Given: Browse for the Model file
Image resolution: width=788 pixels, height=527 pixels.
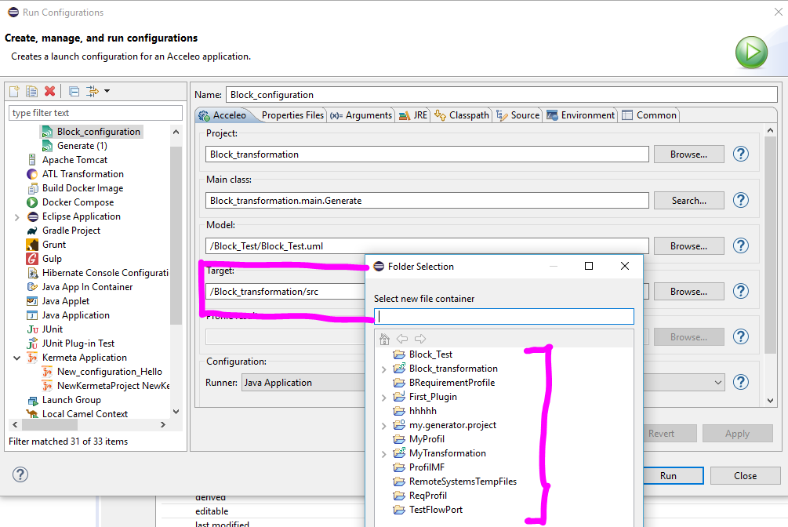Looking at the screenshot, I should click(x=688, y=246).
